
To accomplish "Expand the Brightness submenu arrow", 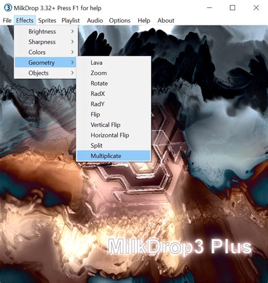I will 72,31.
